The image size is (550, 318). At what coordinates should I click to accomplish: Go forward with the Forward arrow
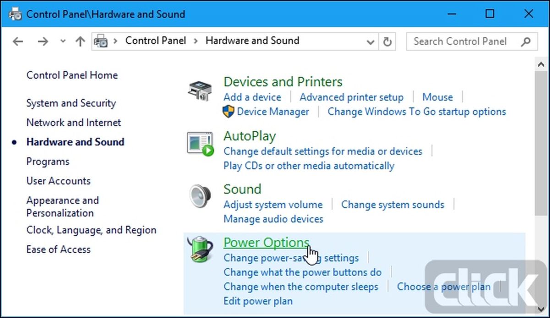(43, 41)
